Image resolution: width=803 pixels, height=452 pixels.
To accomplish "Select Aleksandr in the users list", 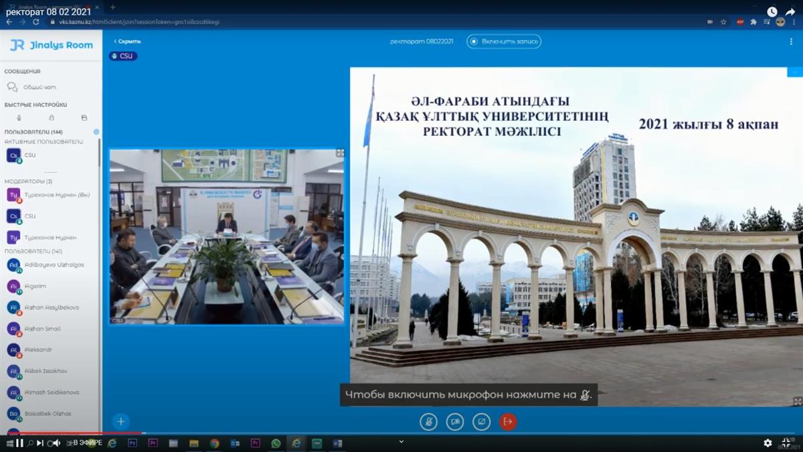I will coord(38,350).
